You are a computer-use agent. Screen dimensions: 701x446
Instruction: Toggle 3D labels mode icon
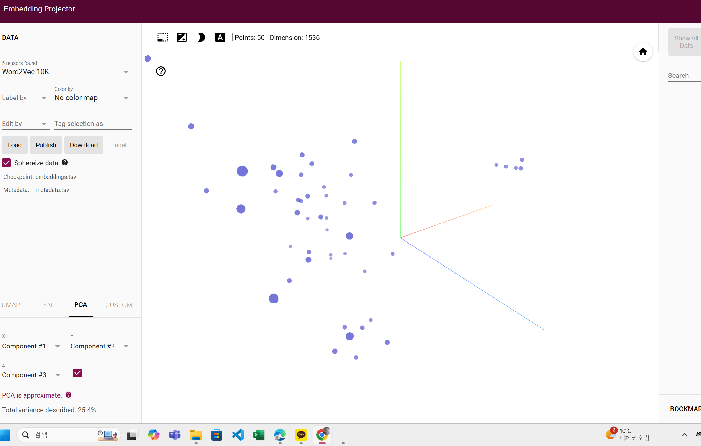(x=220, y=38)
